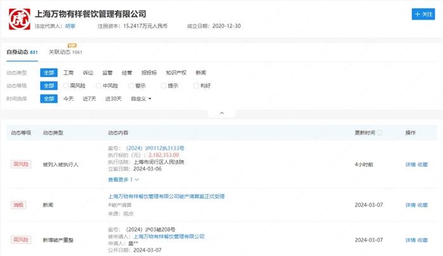Check the 提示 checkbox
This screenshot has width=443, height=256.
click(x=163, y=86)
